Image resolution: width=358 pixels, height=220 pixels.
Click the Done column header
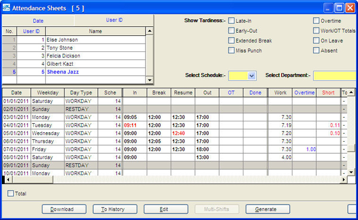click(255, 93)
